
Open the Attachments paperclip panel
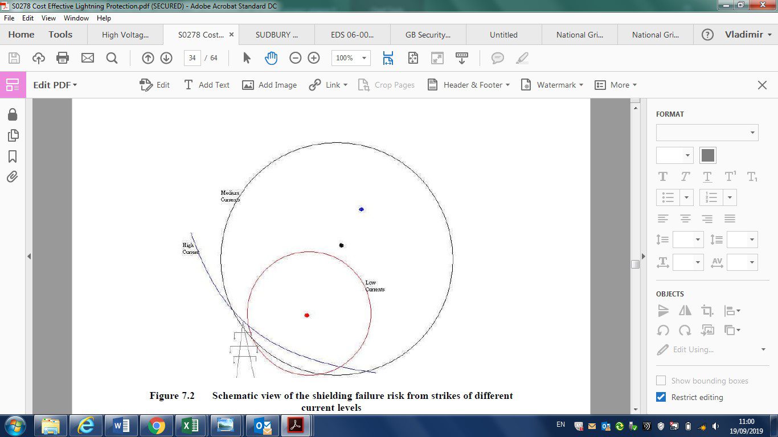(13, 177)
